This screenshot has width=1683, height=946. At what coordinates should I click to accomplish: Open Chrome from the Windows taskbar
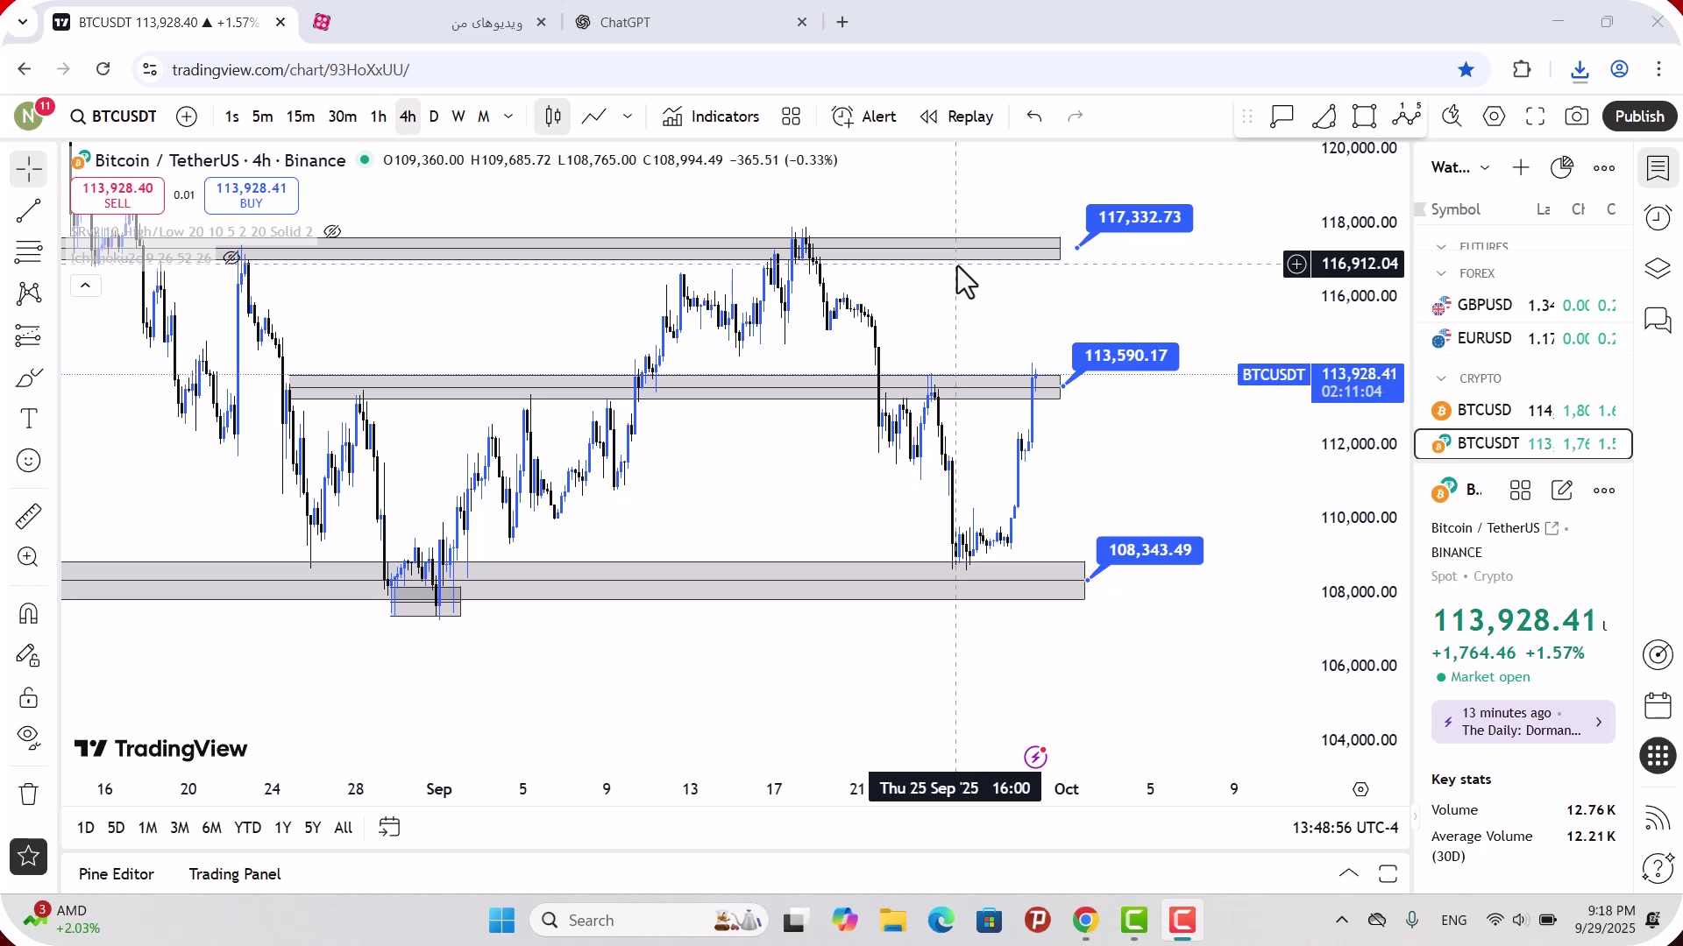1085,921
